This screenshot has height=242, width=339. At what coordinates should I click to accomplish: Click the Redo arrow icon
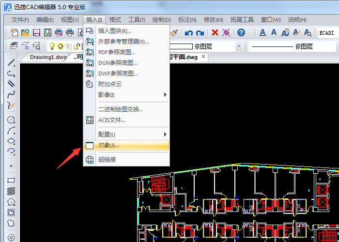200,32
